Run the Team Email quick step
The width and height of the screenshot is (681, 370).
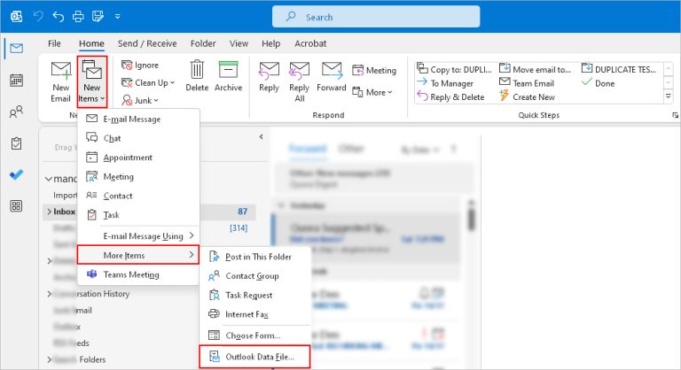pyautogui.click(x=527, y=83)
